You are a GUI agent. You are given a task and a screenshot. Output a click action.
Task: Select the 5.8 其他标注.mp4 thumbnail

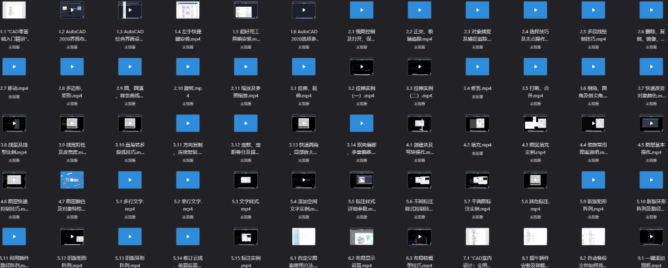pyautogui.click(x=535, y=180)
